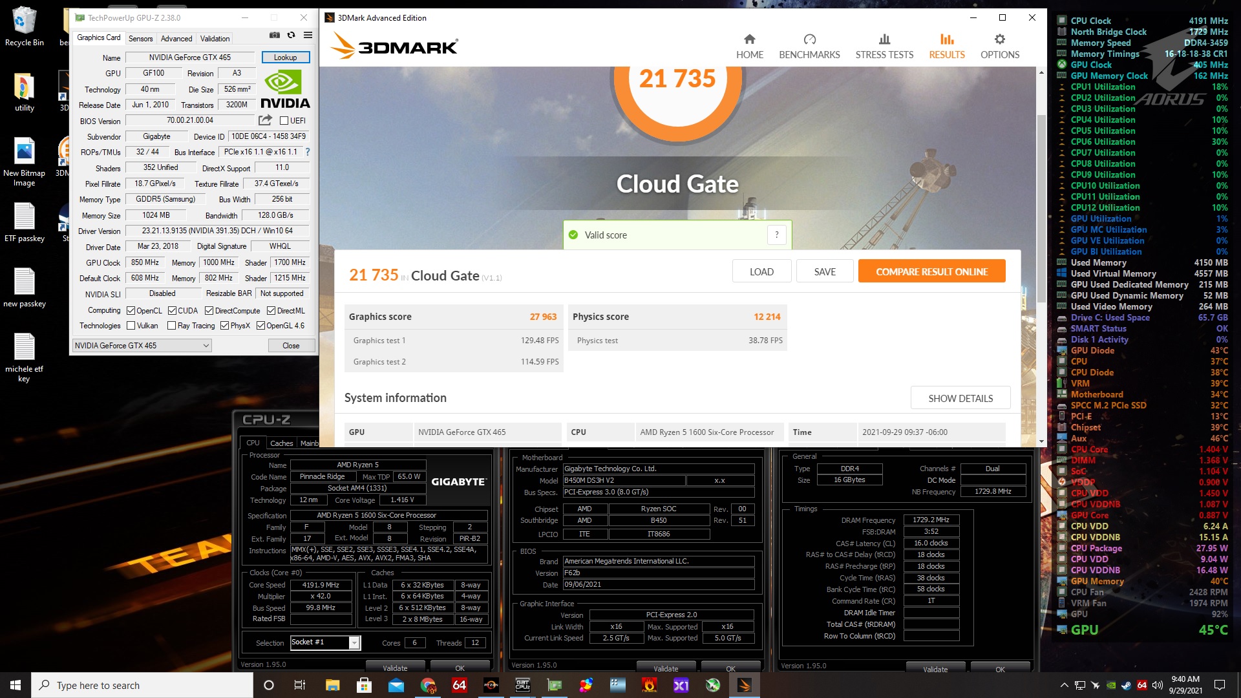The width and height of the screenshot is (1241, 698).
Task: Click the 3DMark vertical scrollbar thumb
Action: pyautogui.click(x=1041, y=209)
